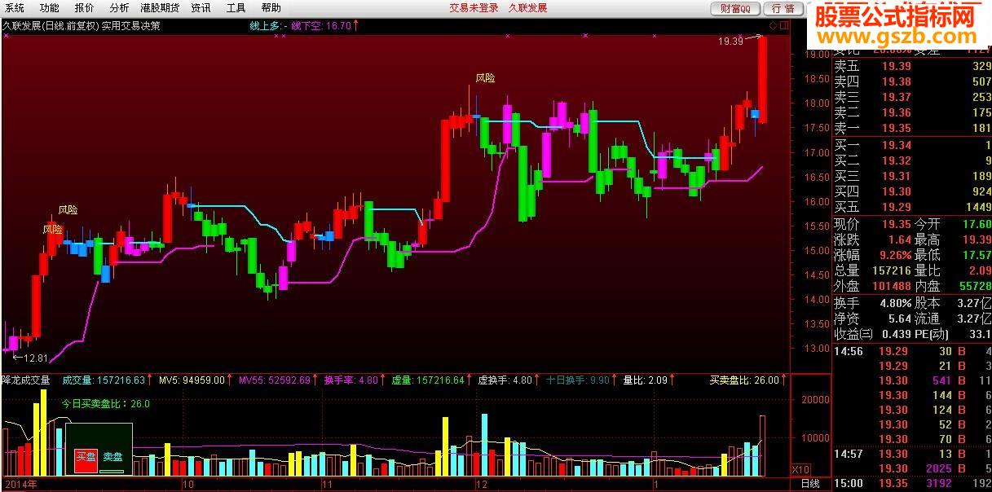Click the MV55: 52592.69 value
992x492 pixels.
pos(275,380)
